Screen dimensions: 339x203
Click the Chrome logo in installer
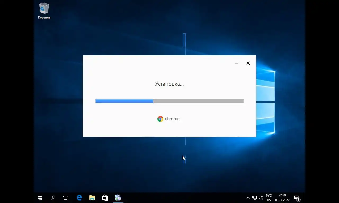point(168,119)
